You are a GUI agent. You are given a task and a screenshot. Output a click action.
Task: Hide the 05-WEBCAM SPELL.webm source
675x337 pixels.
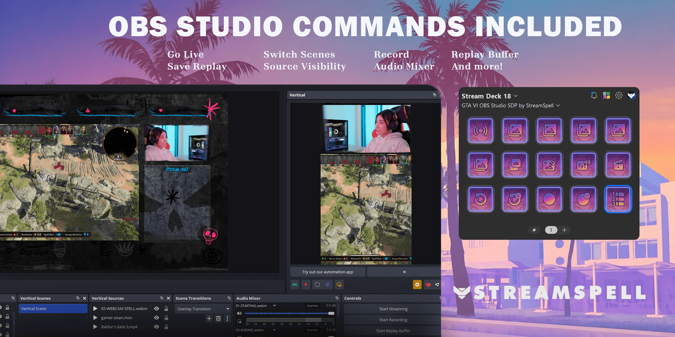[156, 309]
